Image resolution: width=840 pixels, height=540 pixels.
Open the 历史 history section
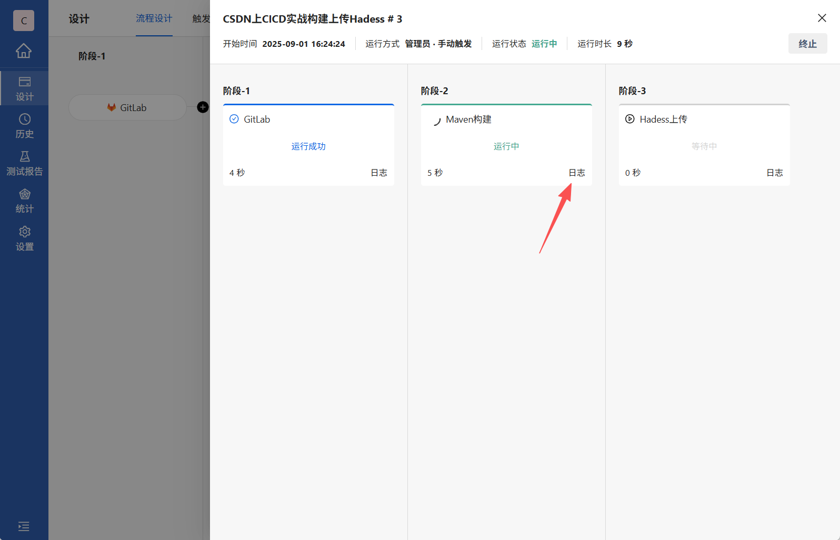pos(24,126)
